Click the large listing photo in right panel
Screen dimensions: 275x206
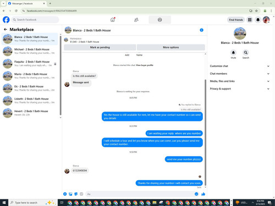pyautogui.click(x=240, y=34)
